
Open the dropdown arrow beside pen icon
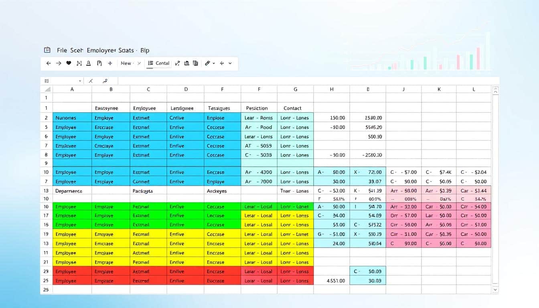coord(214,63)
